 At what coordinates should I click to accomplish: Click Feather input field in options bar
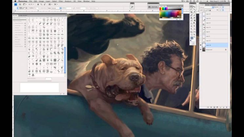[x=36, y=8]
